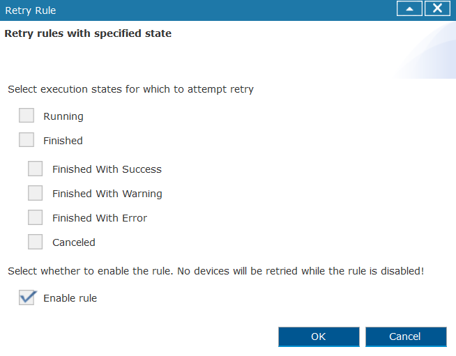
Task: Click the 'Retry Rule' title bar text
Action: click(31, 10)
